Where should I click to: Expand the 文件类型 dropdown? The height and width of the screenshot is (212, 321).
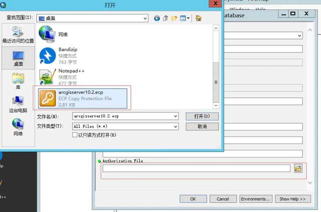tap(176, 126)
